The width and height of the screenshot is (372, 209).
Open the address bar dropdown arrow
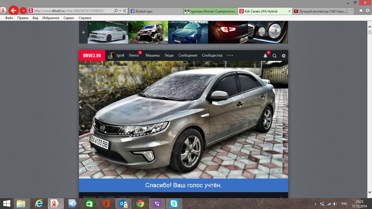(120, 11)
